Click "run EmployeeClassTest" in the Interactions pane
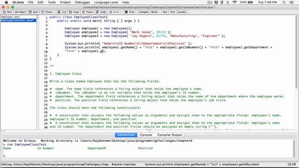The image size is (299, 168). 27,144
